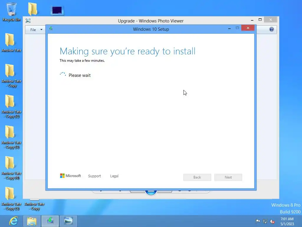
Task: Open File Explorer from the taskbar
Action: (x=32, y=221)
